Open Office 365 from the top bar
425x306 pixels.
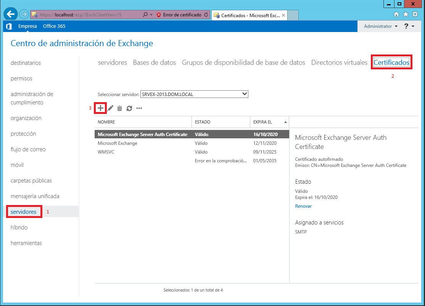click(53, 26)
